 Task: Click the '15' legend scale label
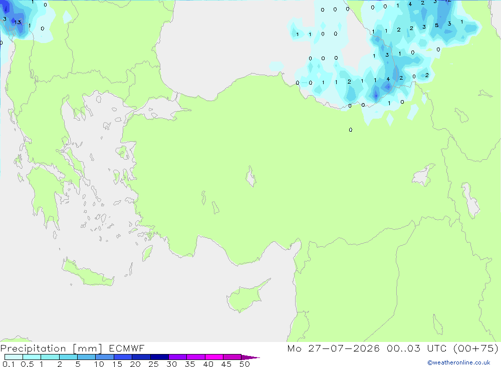coord(117,364)
